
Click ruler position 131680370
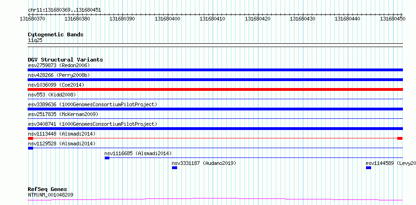[x=32, y=19]
